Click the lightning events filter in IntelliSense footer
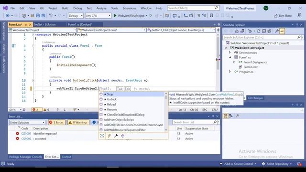Image resolution: width=306 pixels, height=172 pixels. pos(109,136)
